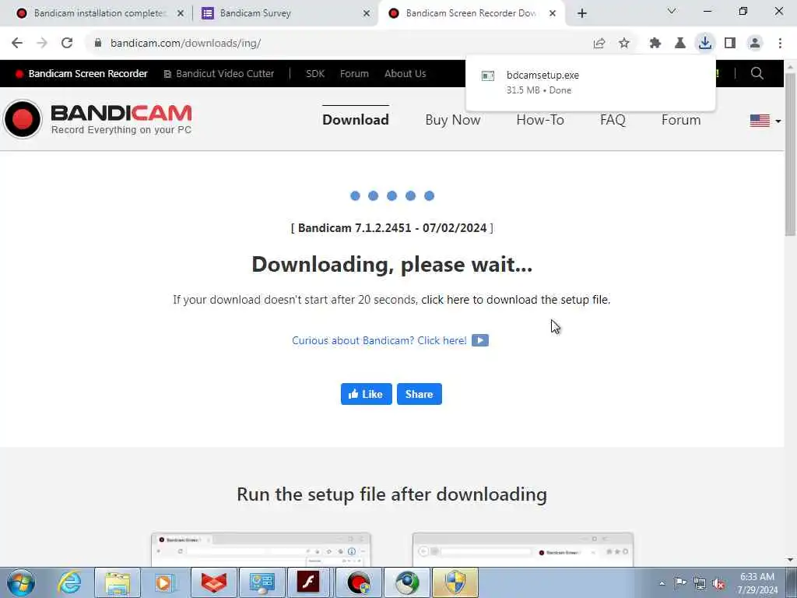Open Chrome three-dot menu

(x=780, y=44)
